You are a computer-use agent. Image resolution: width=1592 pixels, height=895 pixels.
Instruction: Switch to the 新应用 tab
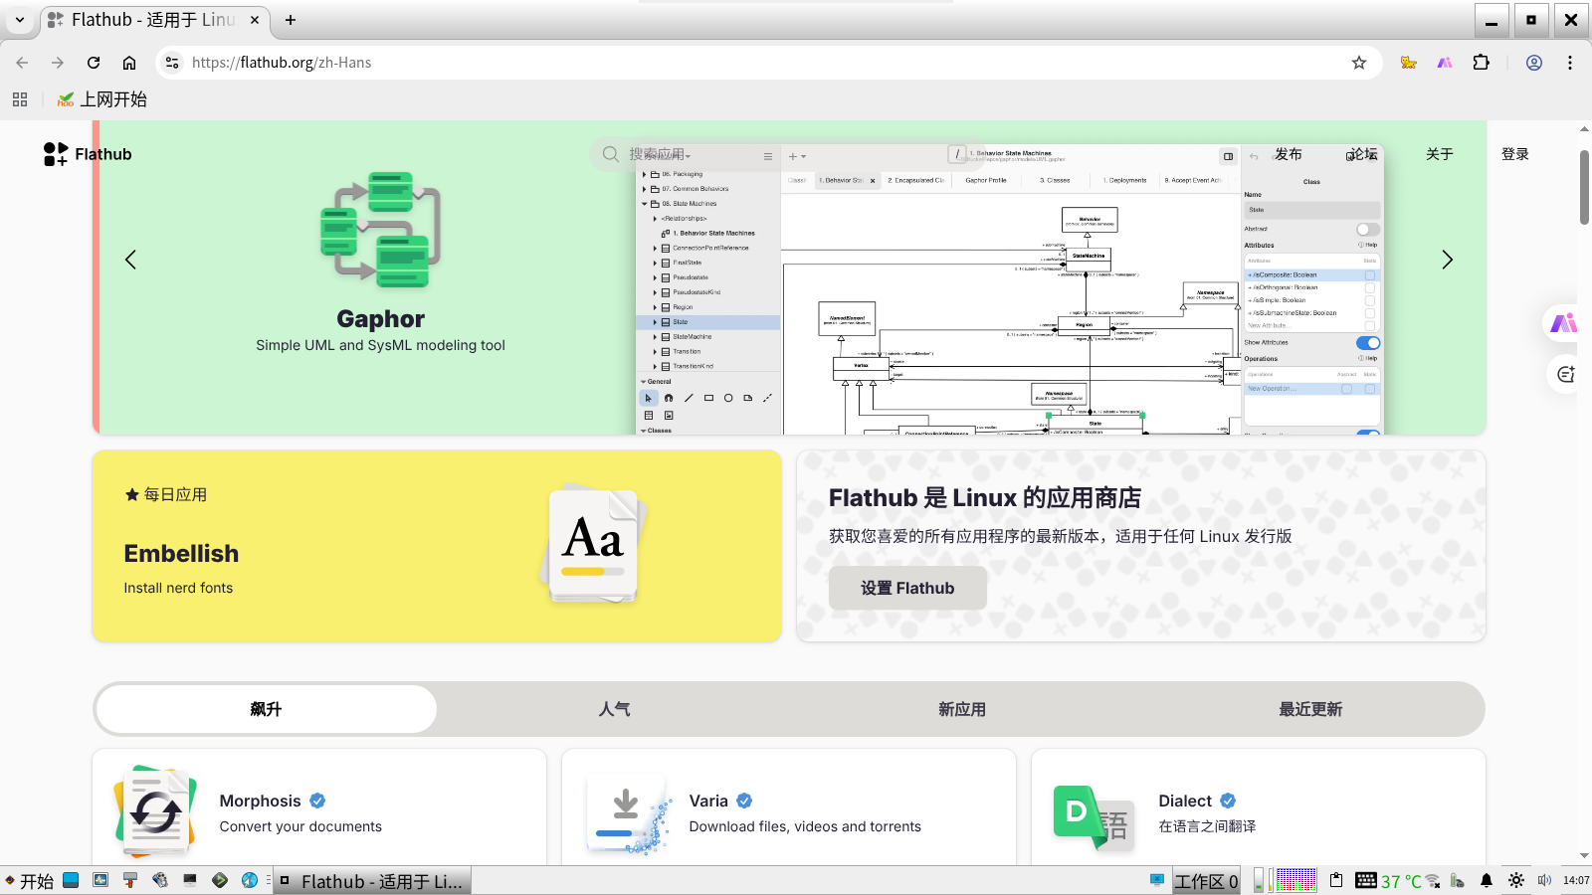click(962, 709)
